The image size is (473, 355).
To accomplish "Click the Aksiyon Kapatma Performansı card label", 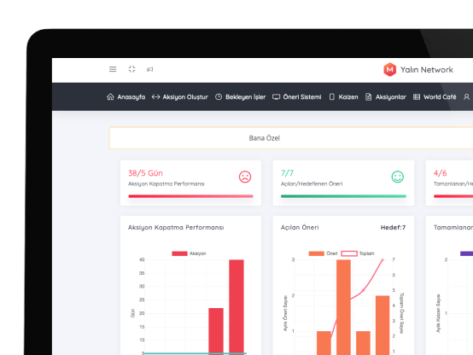I will (x=166, y=183).
